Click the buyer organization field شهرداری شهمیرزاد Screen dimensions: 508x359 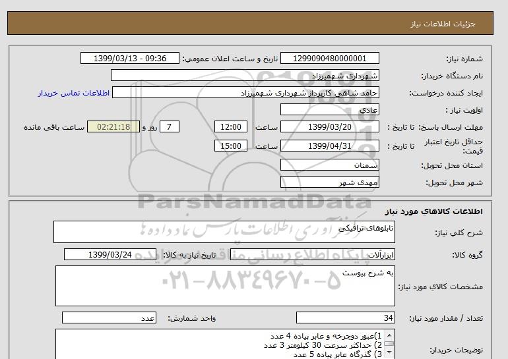click(245, 75)
